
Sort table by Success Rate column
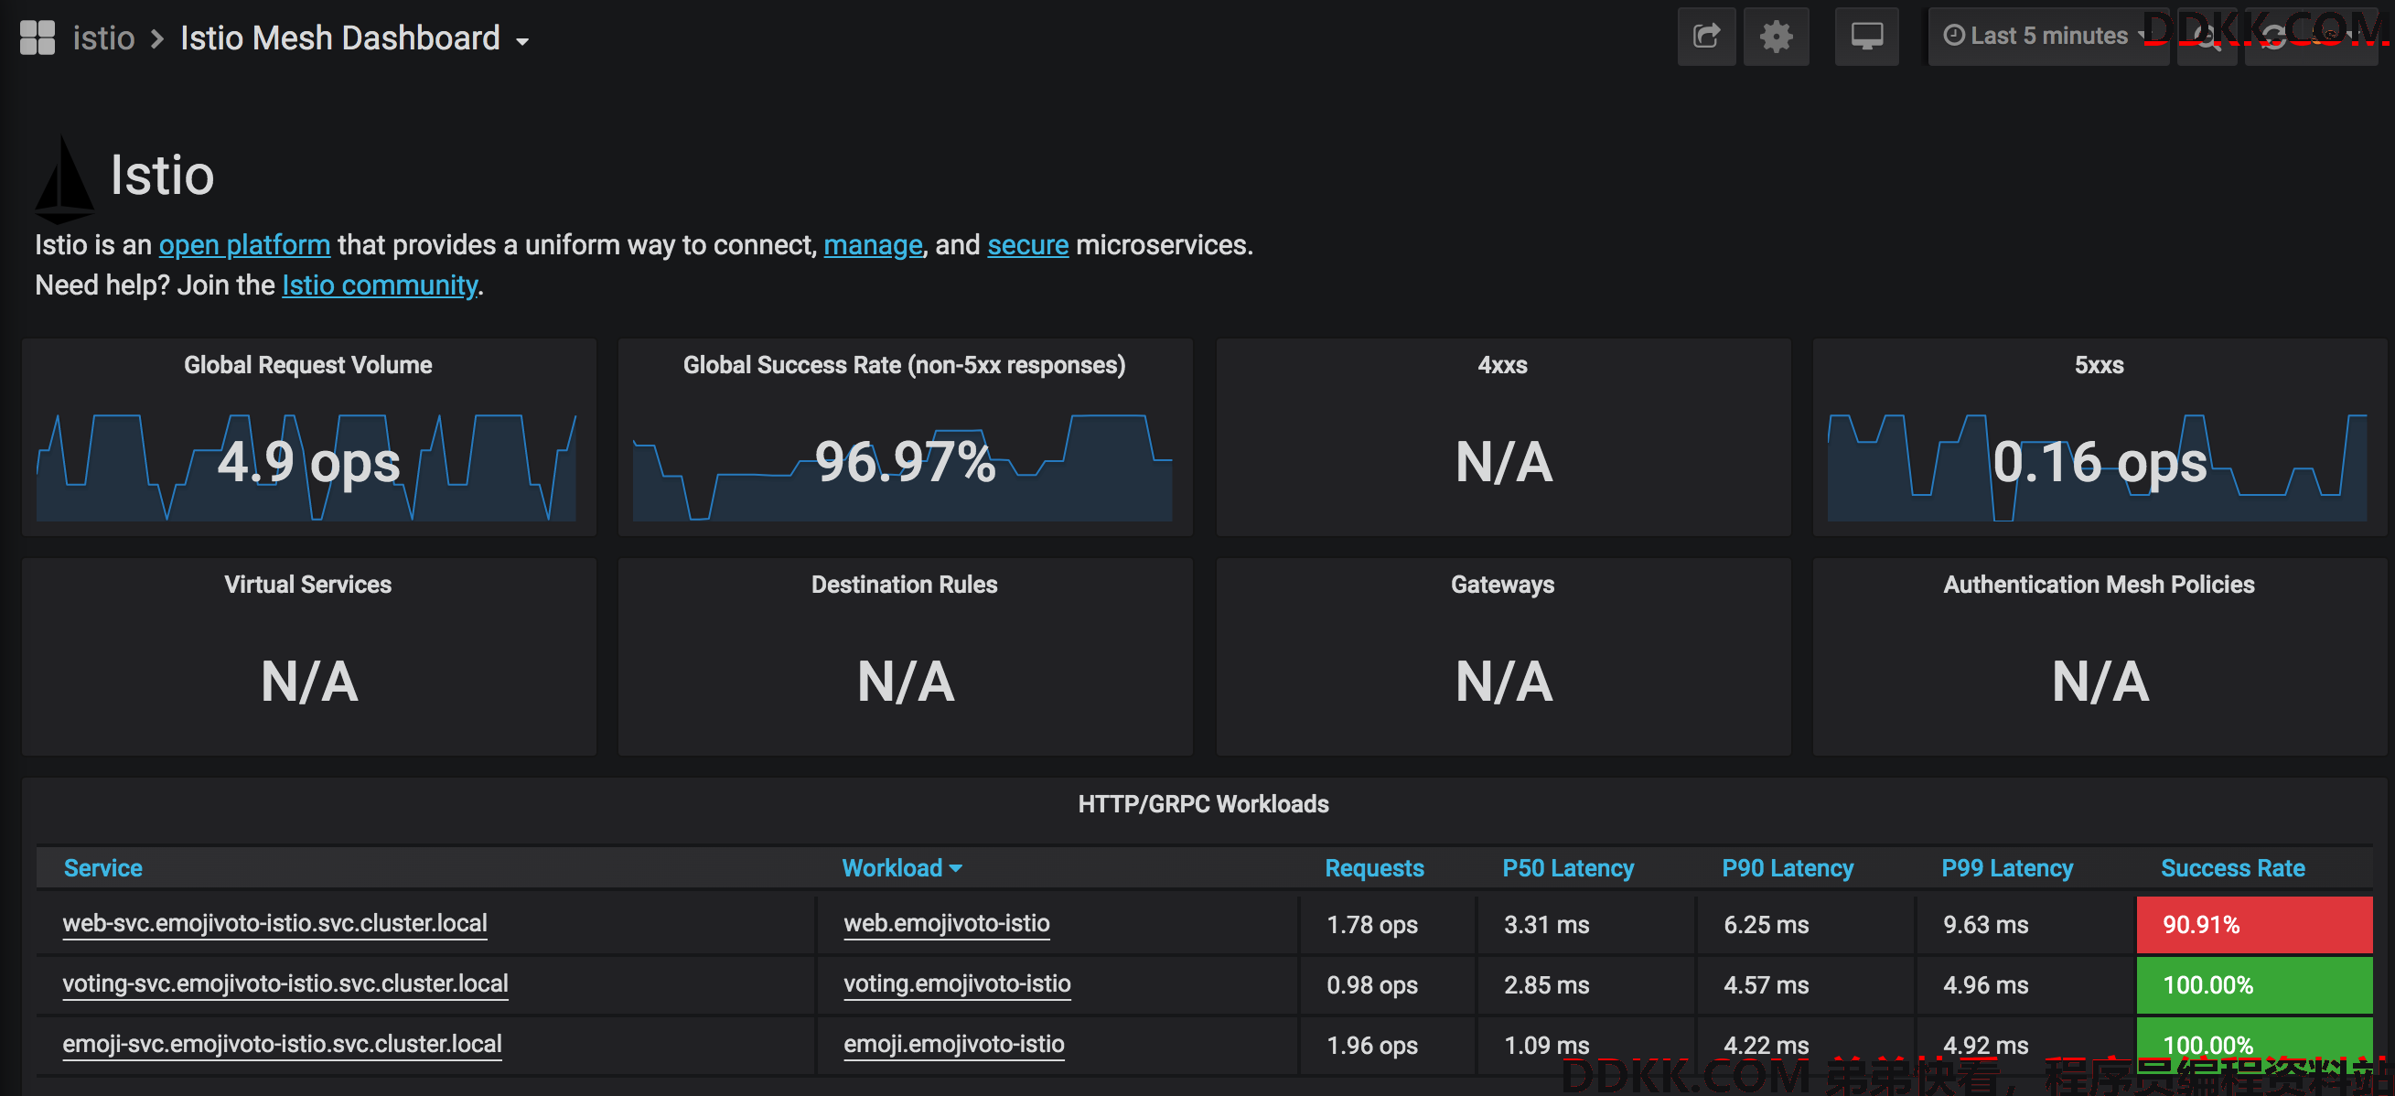pyautogui.click(x=2232, y=867)
